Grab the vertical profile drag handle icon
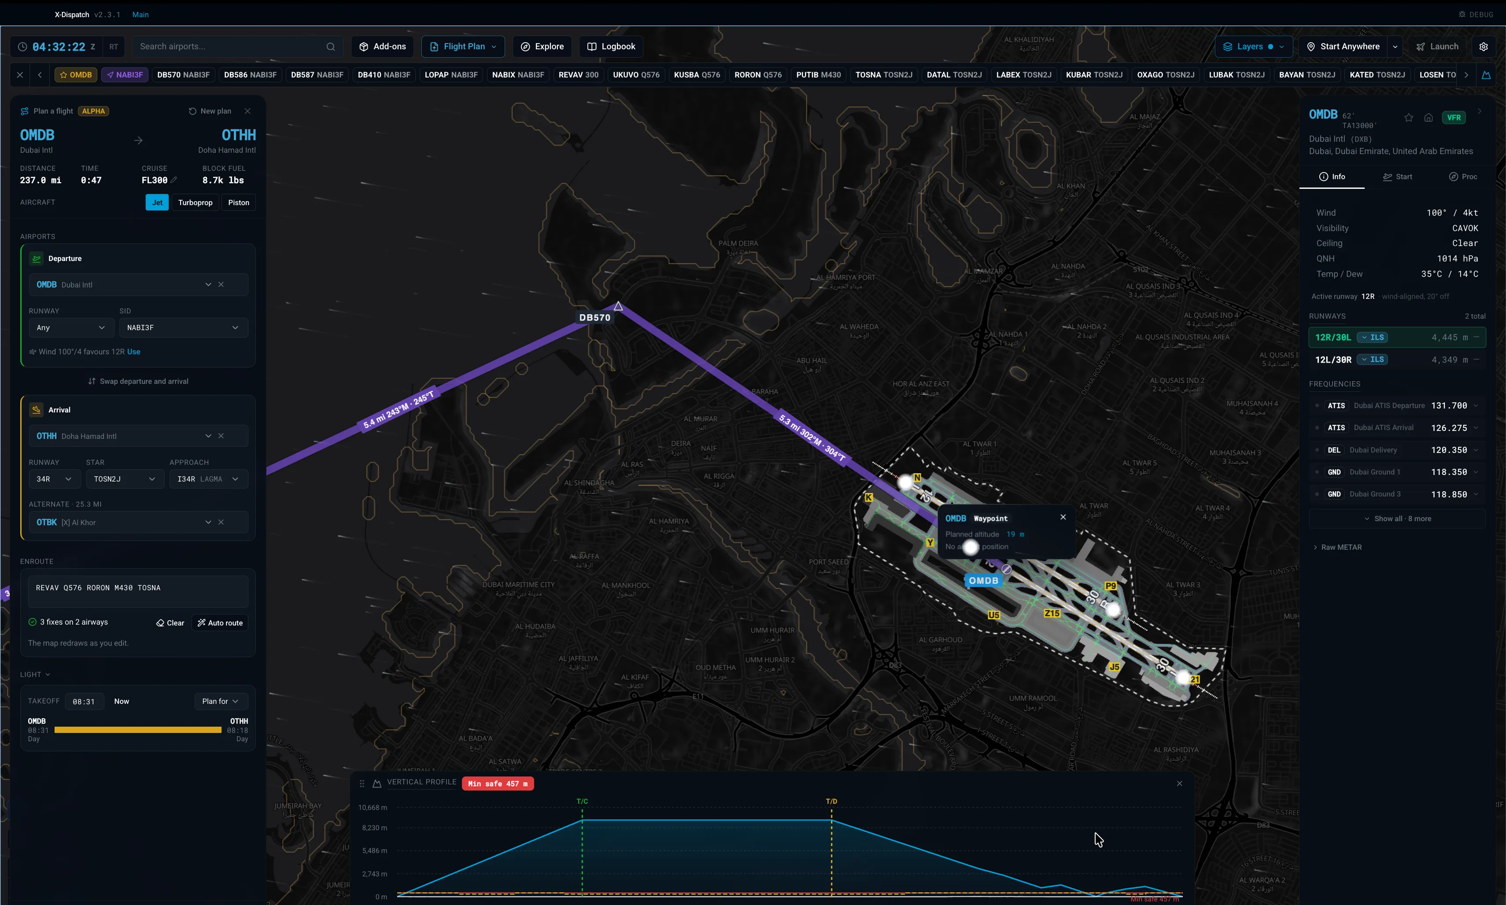This screenshot has height=905, width=1506. point(362,784)
